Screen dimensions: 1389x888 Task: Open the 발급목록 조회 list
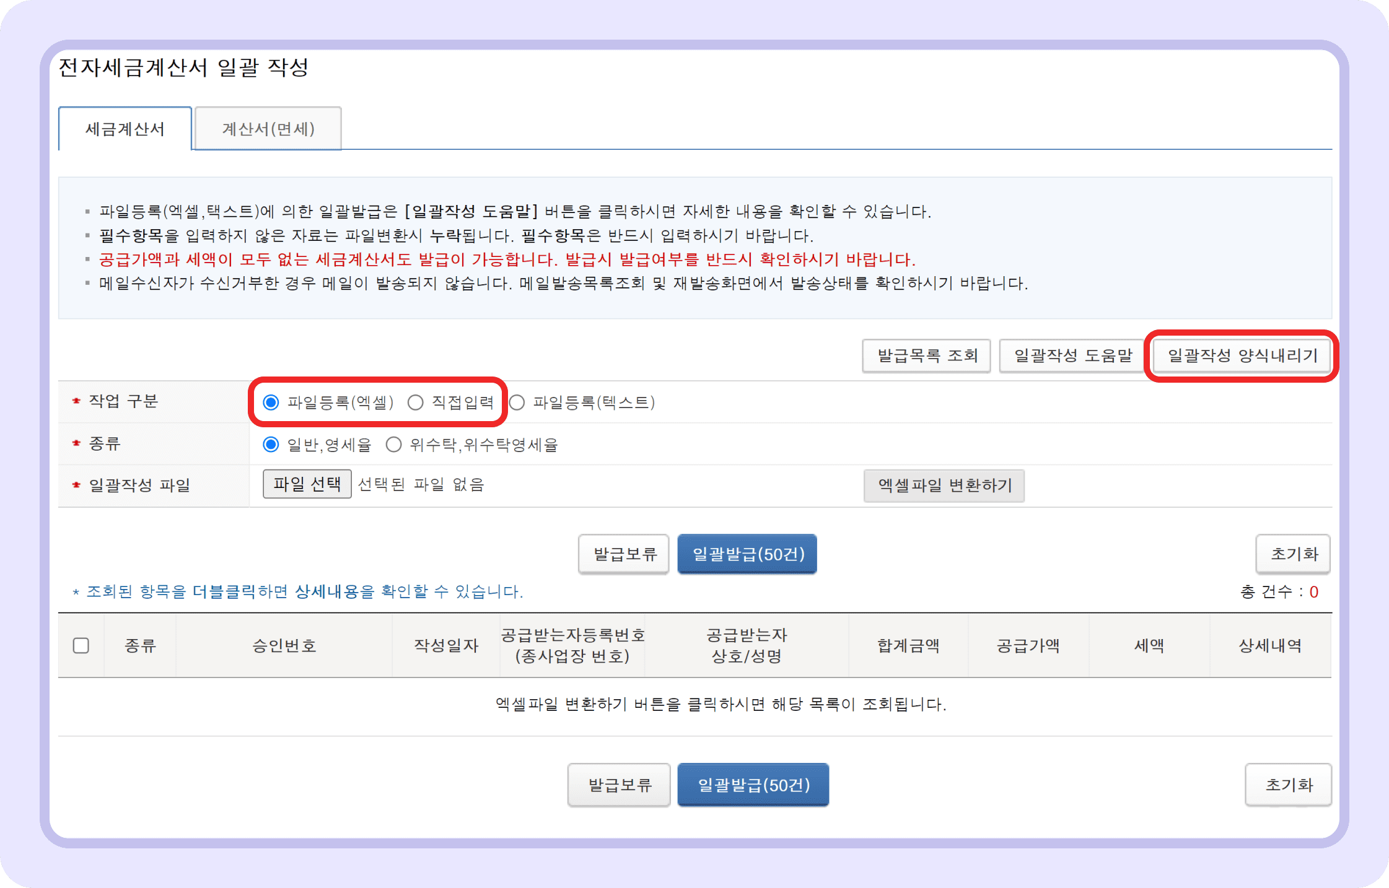pos(926,355)
